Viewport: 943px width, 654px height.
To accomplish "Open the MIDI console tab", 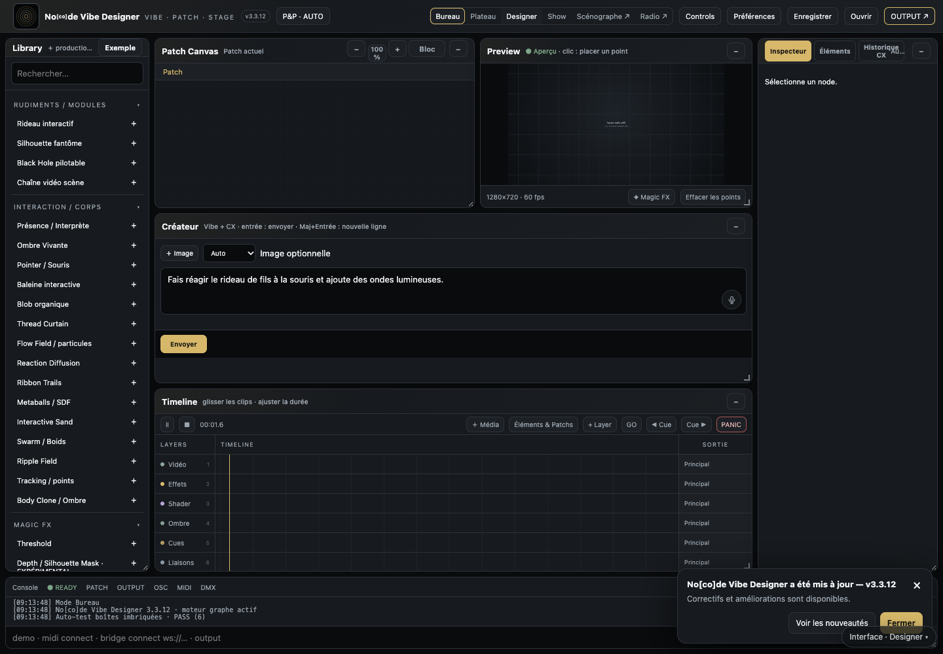I will [184, 587].
